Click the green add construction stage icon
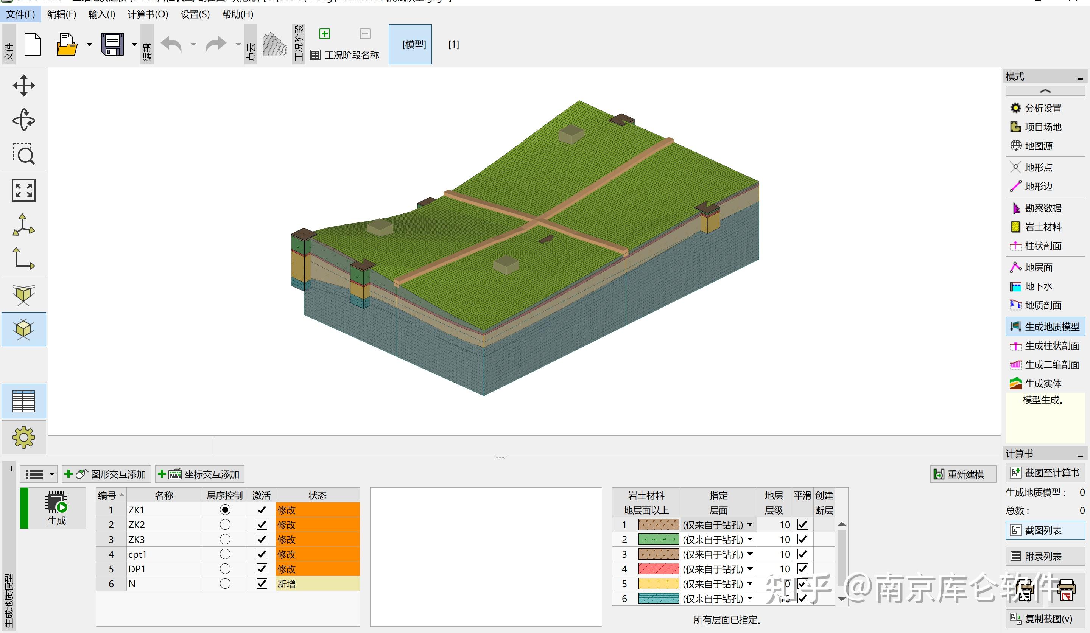1090x633 pixels. [324, 34]
